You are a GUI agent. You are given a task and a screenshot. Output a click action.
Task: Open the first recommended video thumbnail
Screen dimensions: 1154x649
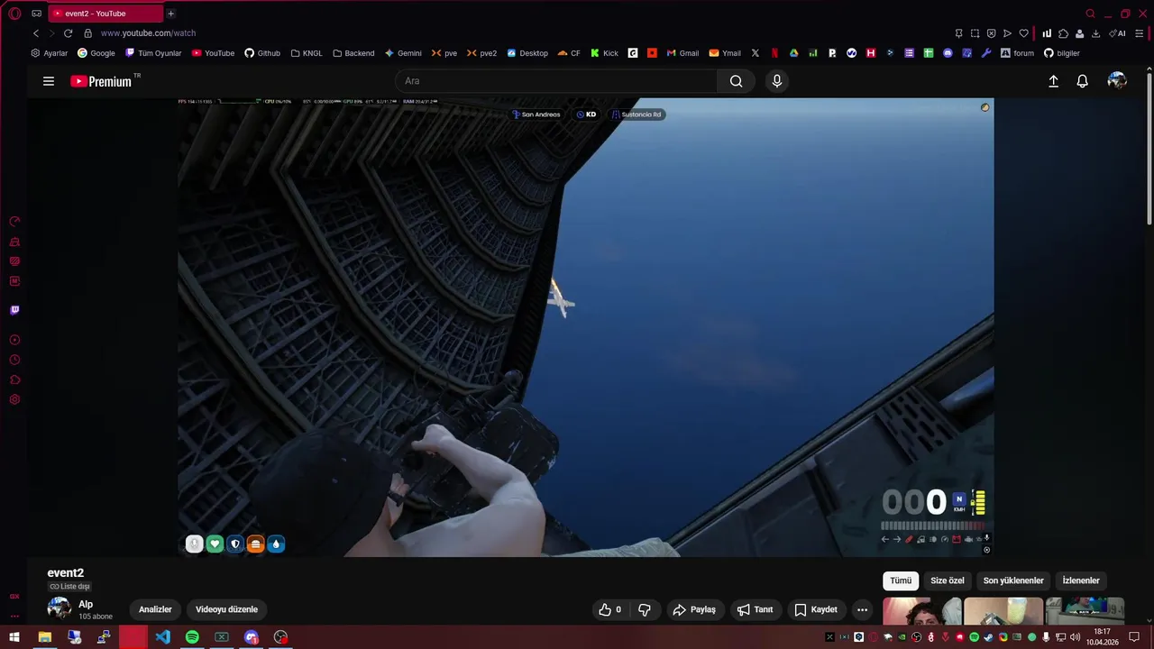click(x=921, y=610)
